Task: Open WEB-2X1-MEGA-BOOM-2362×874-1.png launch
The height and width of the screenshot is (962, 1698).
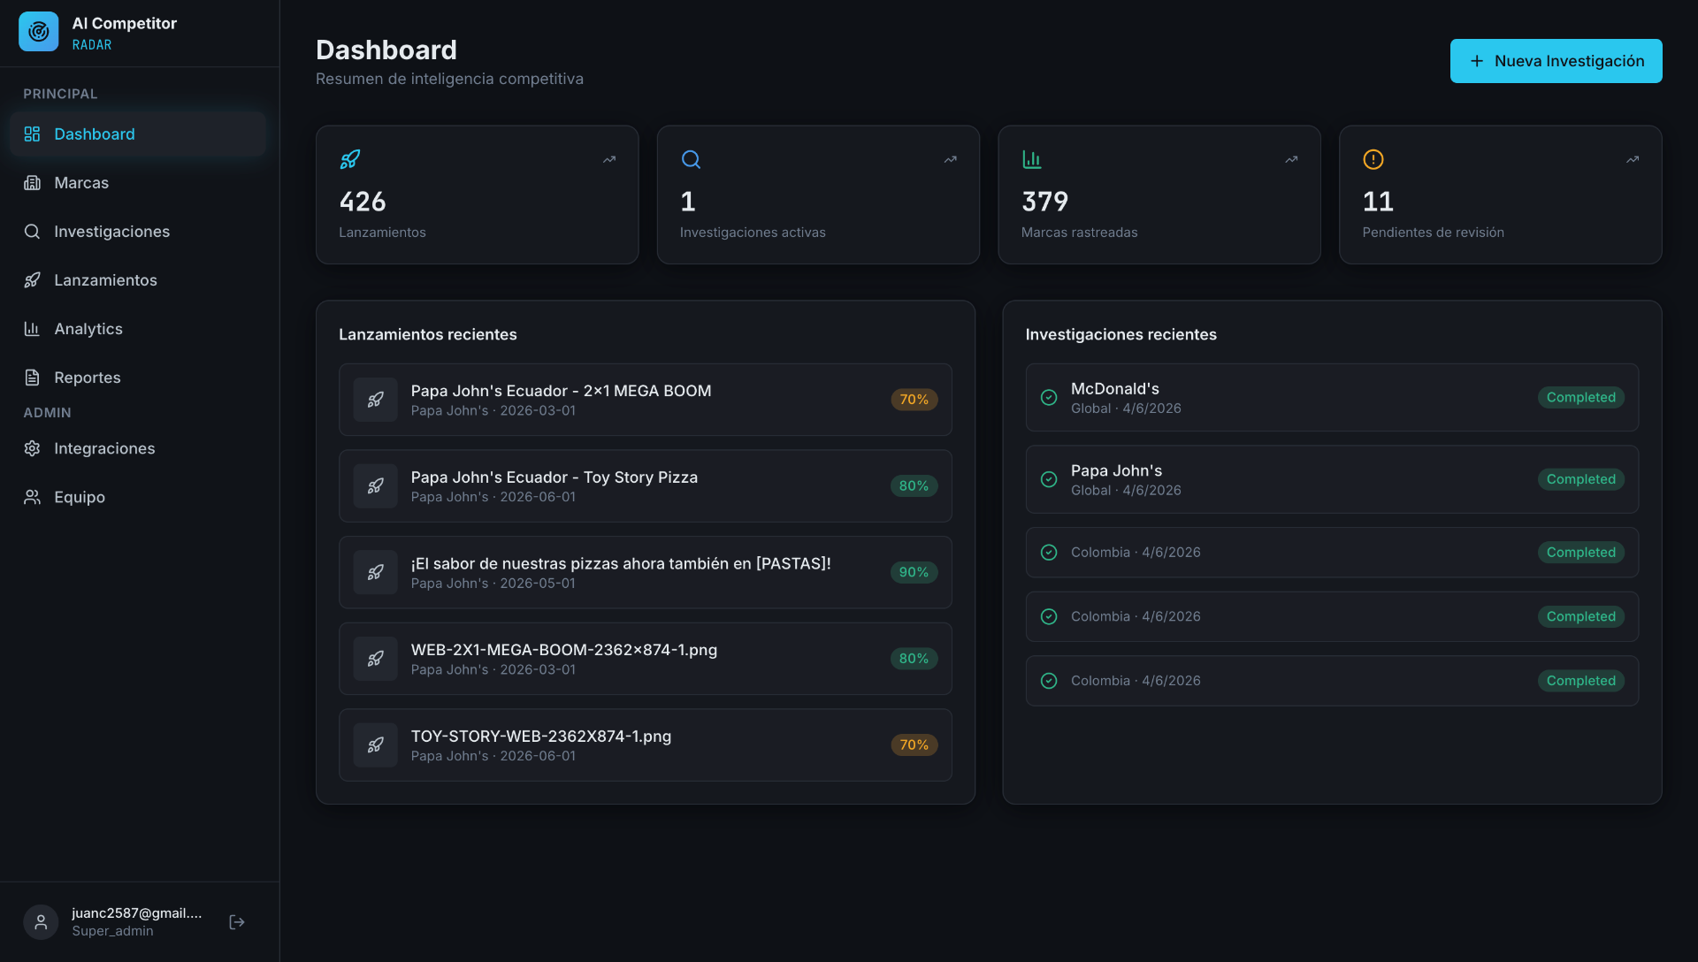Action: point(646,659)
